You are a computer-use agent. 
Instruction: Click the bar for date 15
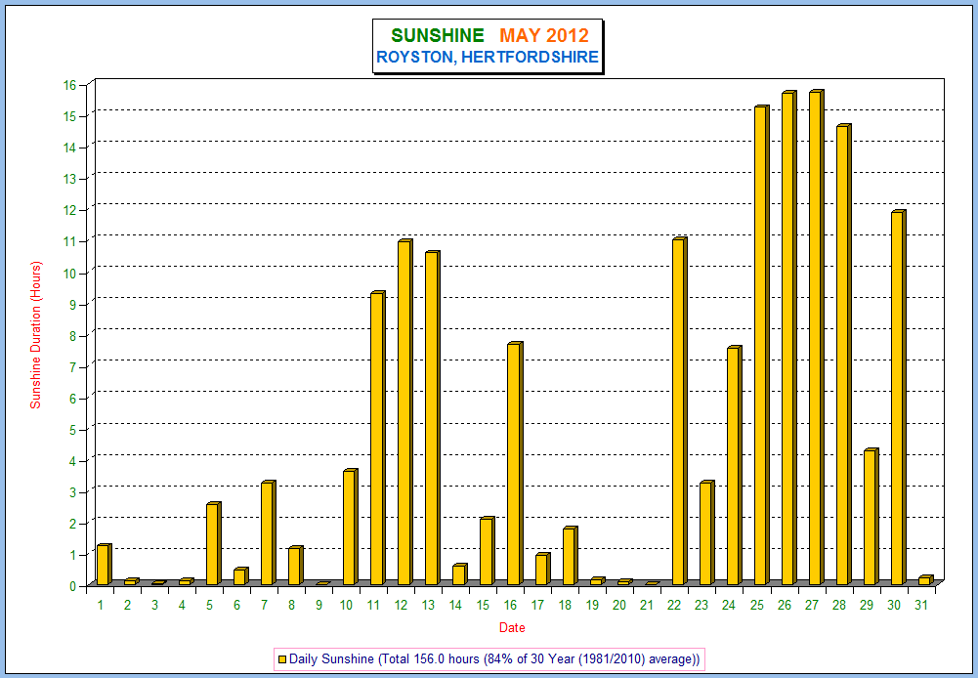488,551
